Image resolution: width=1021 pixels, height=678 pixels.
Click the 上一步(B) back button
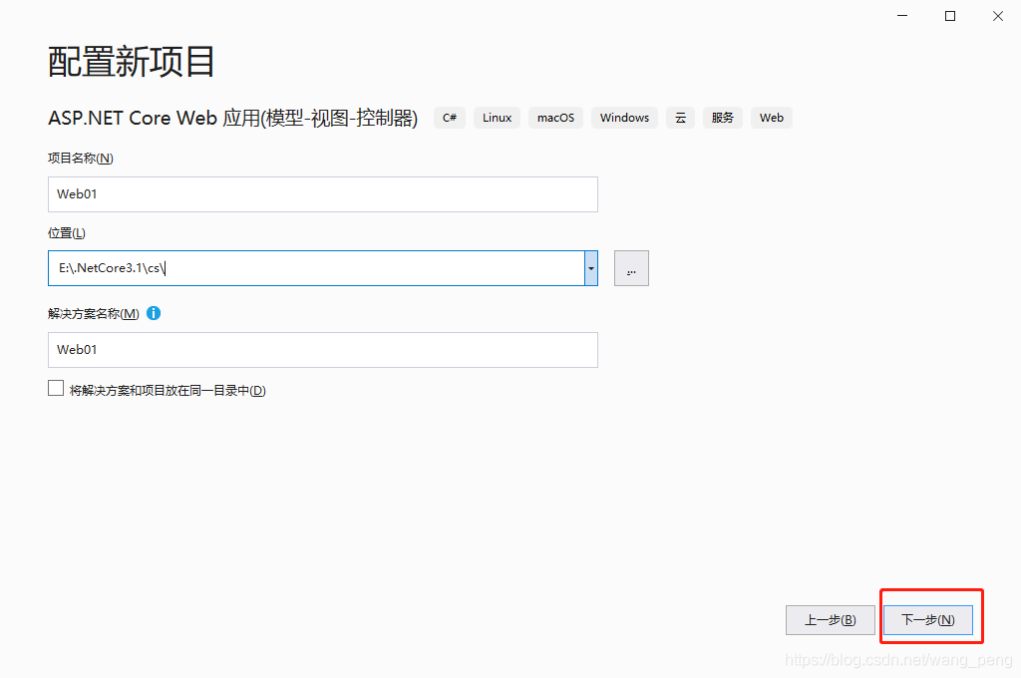tap(831, 620)
